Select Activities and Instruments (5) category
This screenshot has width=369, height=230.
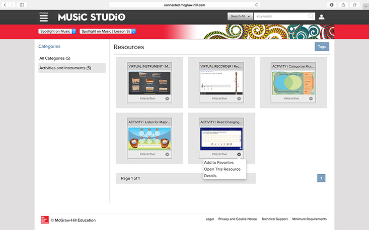tap(72, 68)
